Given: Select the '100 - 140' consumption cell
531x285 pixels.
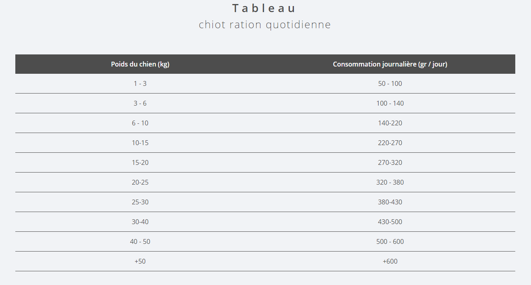Looking at the screenshot, I should 390,103.
